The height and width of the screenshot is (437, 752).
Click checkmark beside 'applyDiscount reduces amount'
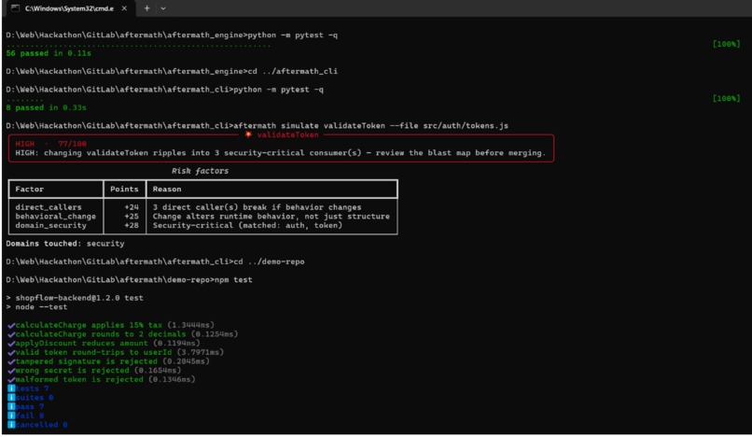click(11, 344)
